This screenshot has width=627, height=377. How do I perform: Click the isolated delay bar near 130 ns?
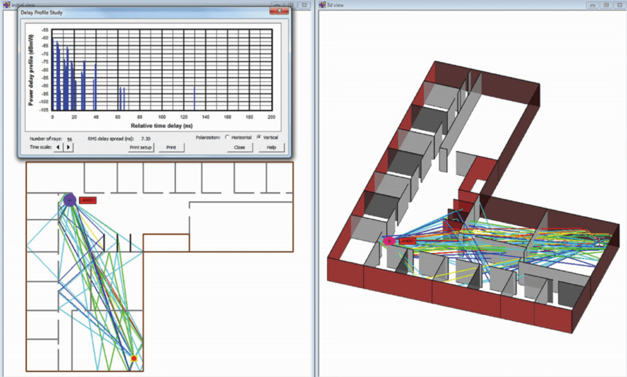point(194,98)
